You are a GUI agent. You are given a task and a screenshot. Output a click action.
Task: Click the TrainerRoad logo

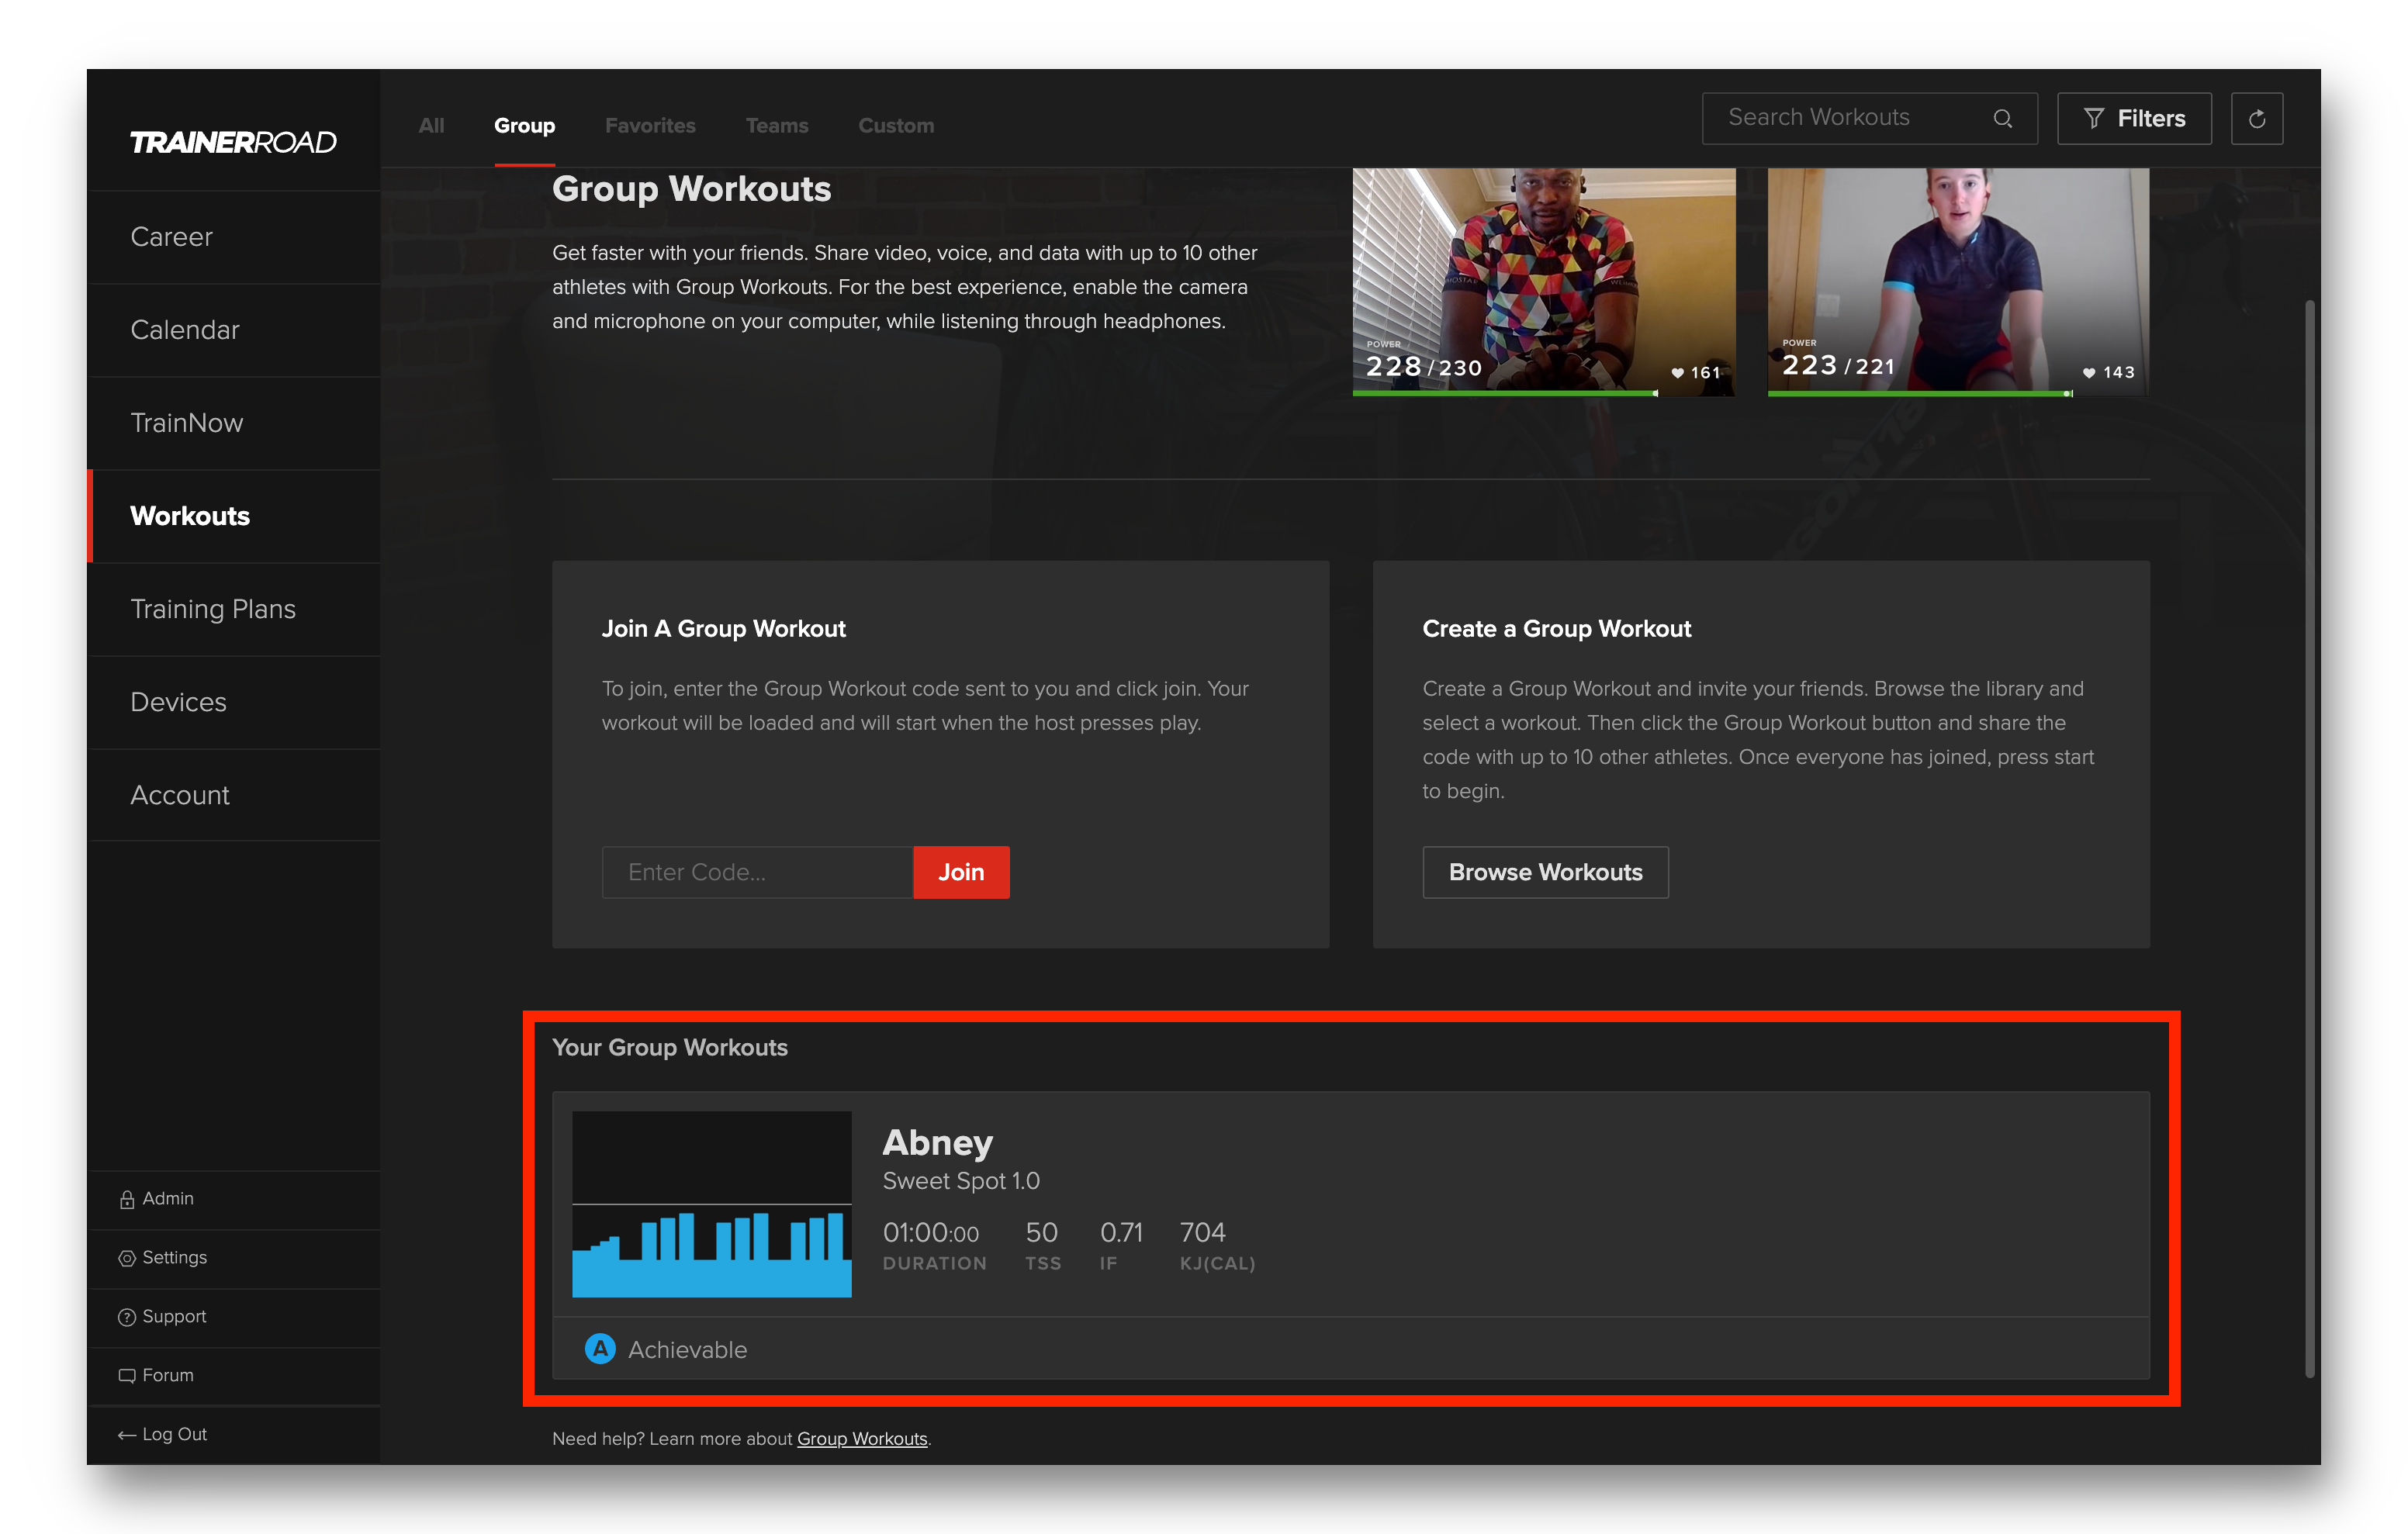233,142
